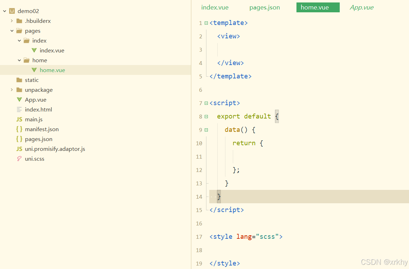
Task: Open index.vue in the project tree
Action: tap(52, 50)
